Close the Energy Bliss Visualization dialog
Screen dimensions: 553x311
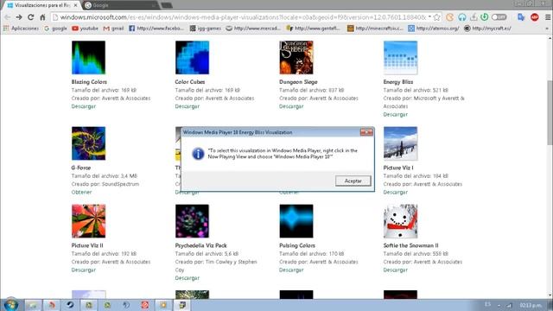click(x=366, y=132)
